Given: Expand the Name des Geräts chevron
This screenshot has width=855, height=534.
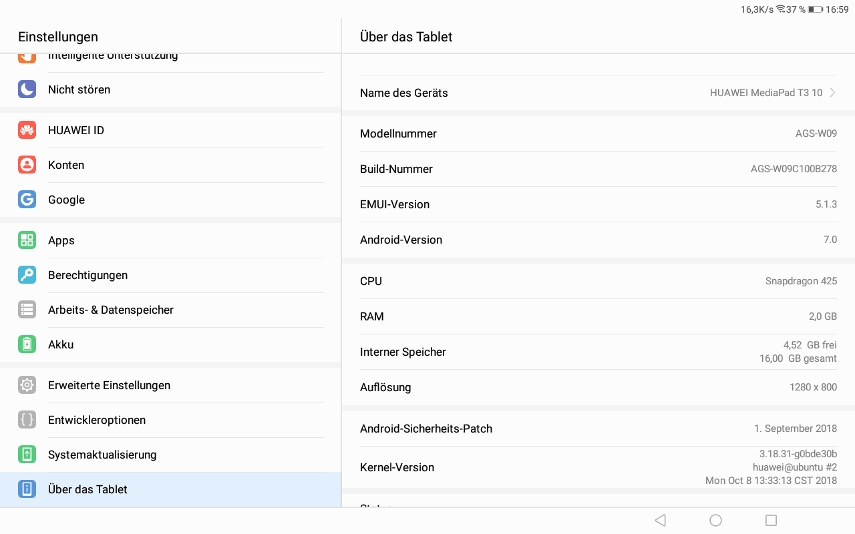Looking at the screenshot, I should [x=832, y=93].
